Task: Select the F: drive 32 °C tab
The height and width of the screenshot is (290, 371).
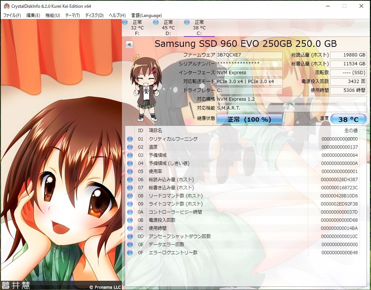Action: pyautogui.click(x=137, y=28)
